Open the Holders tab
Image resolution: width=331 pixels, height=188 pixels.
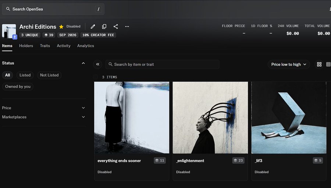[x=26, y=46]
